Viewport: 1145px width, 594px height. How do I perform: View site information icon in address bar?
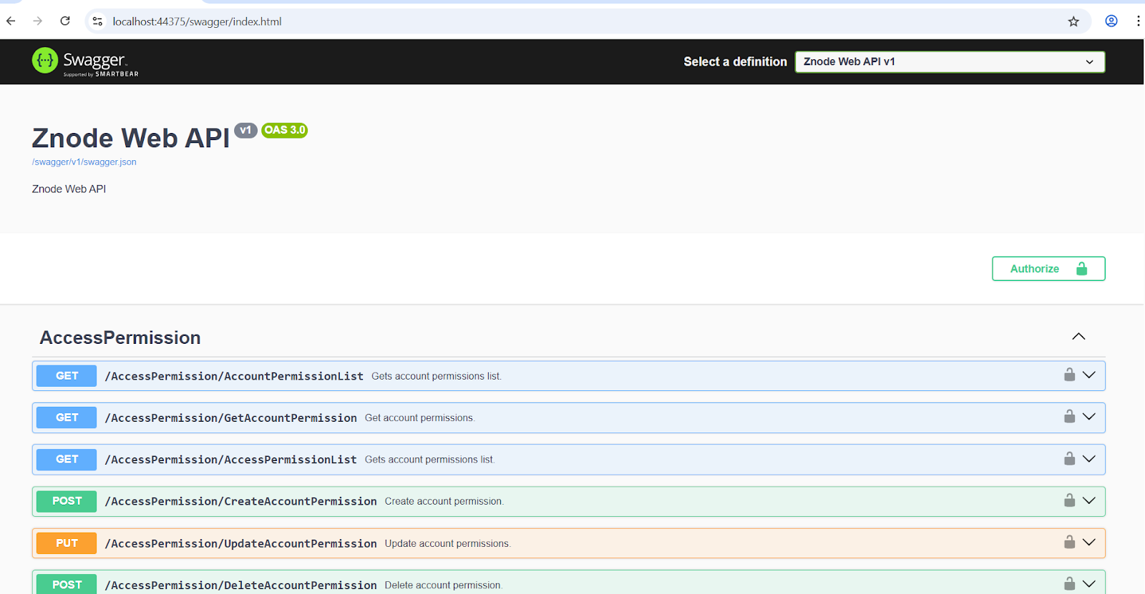(98, 21)
